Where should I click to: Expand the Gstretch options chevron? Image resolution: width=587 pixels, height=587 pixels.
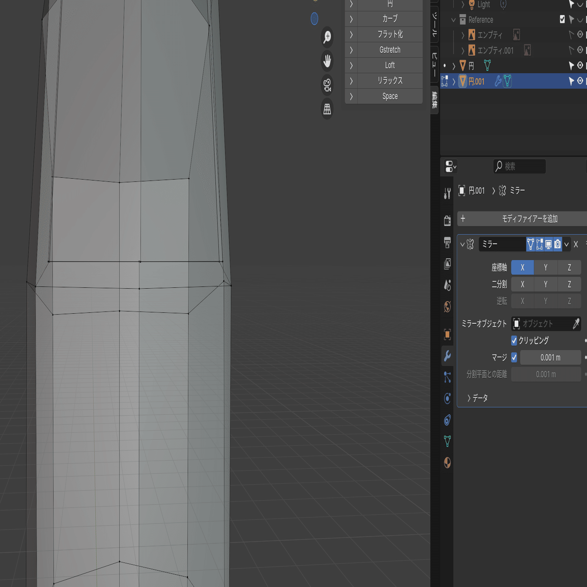[x=351, y=50]
